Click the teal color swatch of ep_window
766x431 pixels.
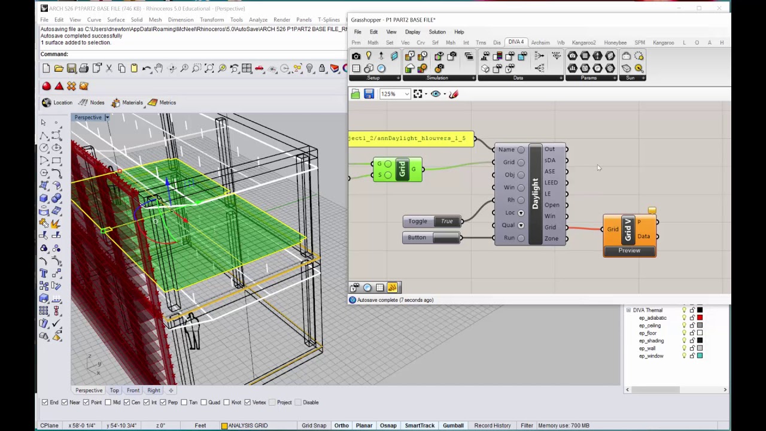tap(700, 356)
